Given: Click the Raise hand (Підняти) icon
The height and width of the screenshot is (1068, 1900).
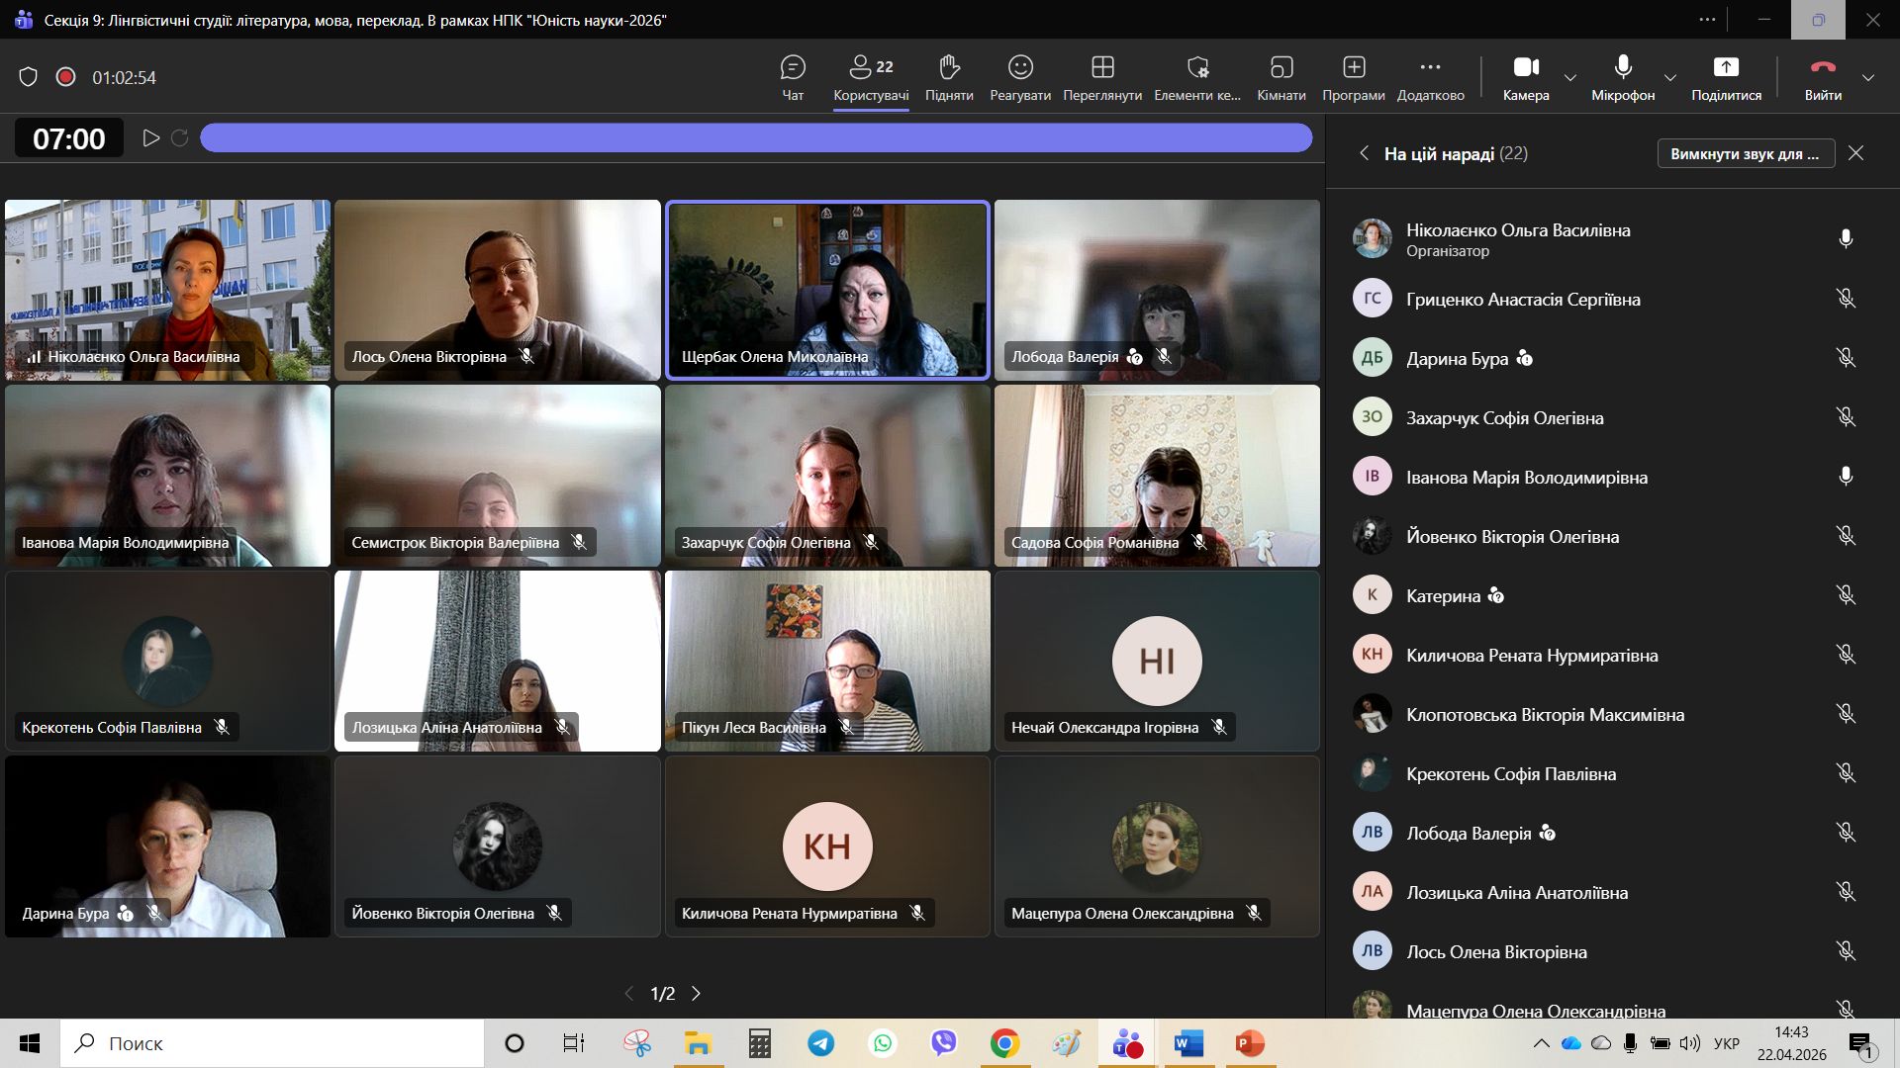Looking at the screenshot, I should 948,68.
